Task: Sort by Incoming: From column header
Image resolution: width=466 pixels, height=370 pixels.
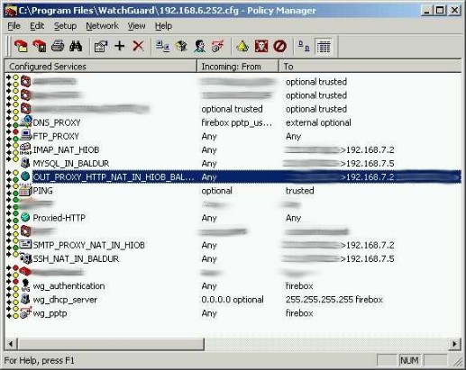Action: [x=238, y=66]
